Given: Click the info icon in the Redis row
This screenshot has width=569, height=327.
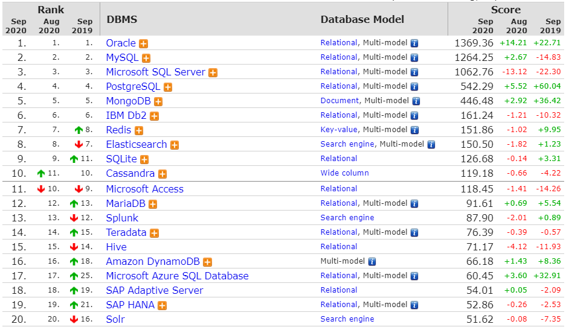Looking at the screenshot, I should coord(414,130).
